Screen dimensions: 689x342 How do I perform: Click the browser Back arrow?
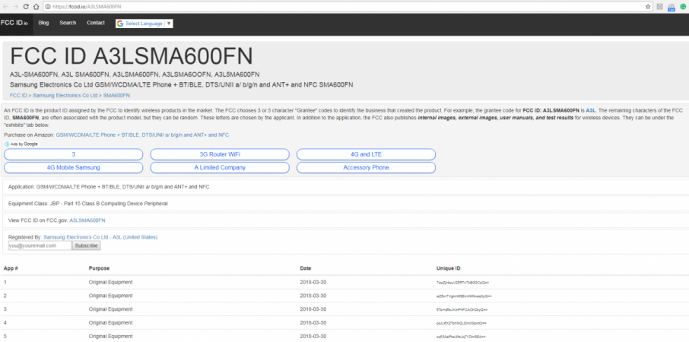[6, 7]
